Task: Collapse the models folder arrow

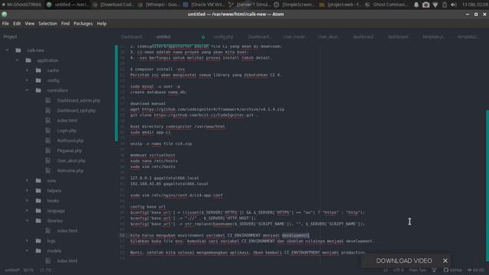Action: [28, 251]
